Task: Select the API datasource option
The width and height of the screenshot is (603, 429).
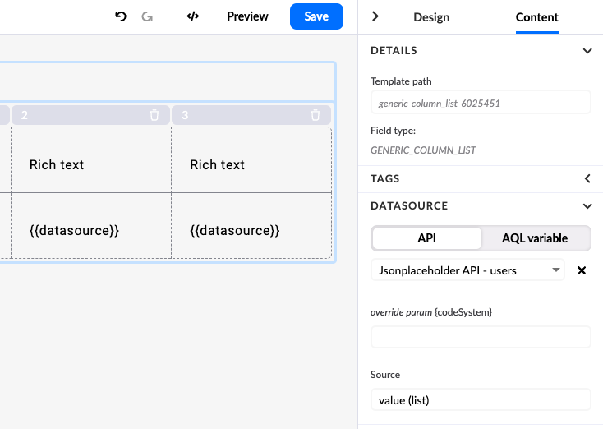Action: click(x=427, y=238)
